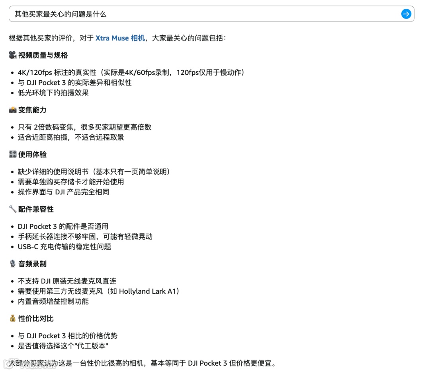Click the line '与 DJI Pocket 3 相比的价格优势'
The image size is (430, 372).
point(67,335)
